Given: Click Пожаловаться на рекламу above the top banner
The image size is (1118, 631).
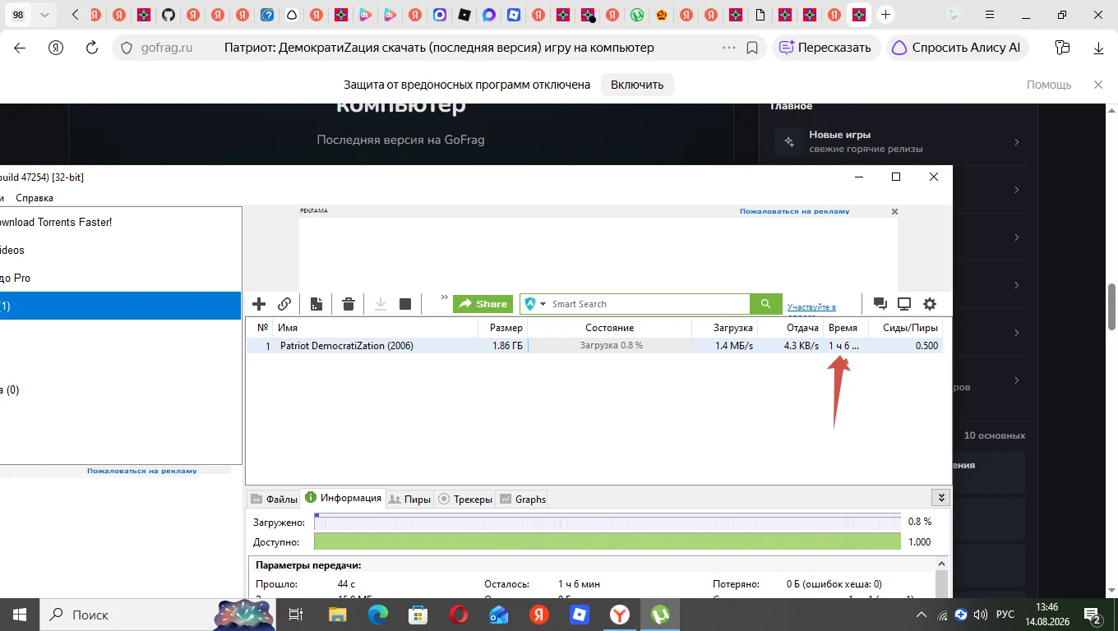Looking at the screenshot, I should [x=794, y=211].
